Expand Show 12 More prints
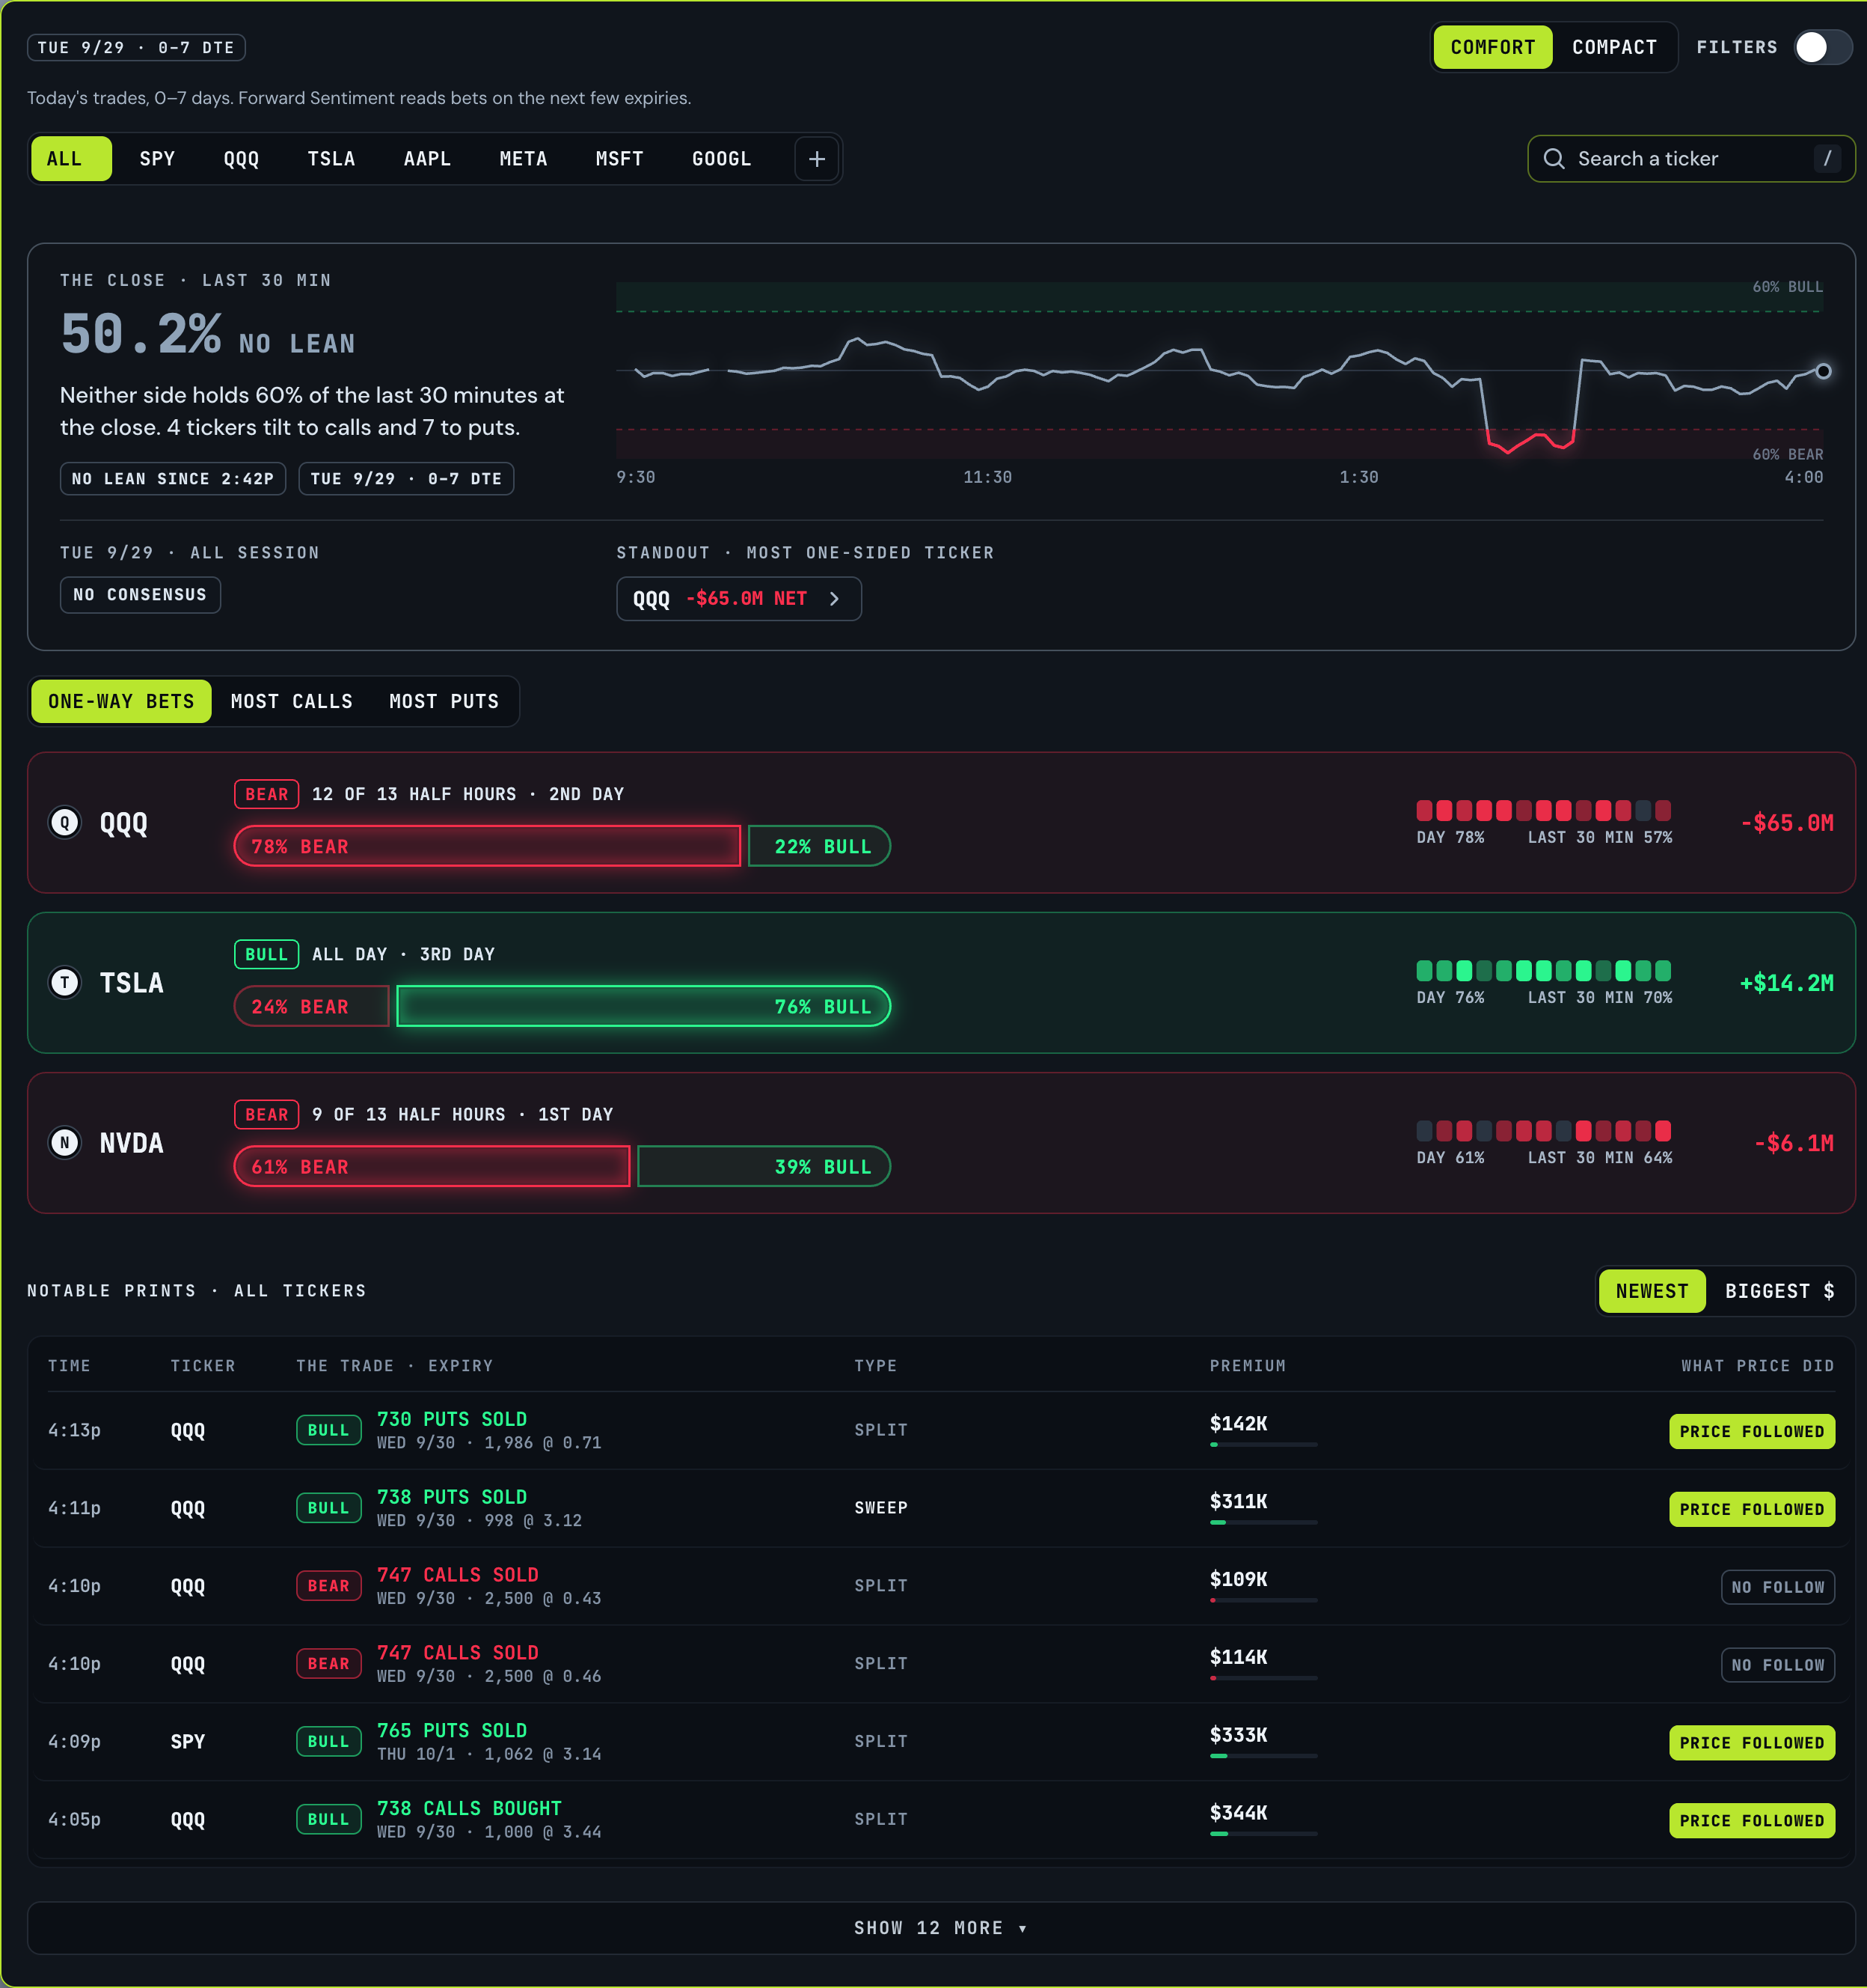This screenshot has height=1988, width=1867. (940, 1928)
